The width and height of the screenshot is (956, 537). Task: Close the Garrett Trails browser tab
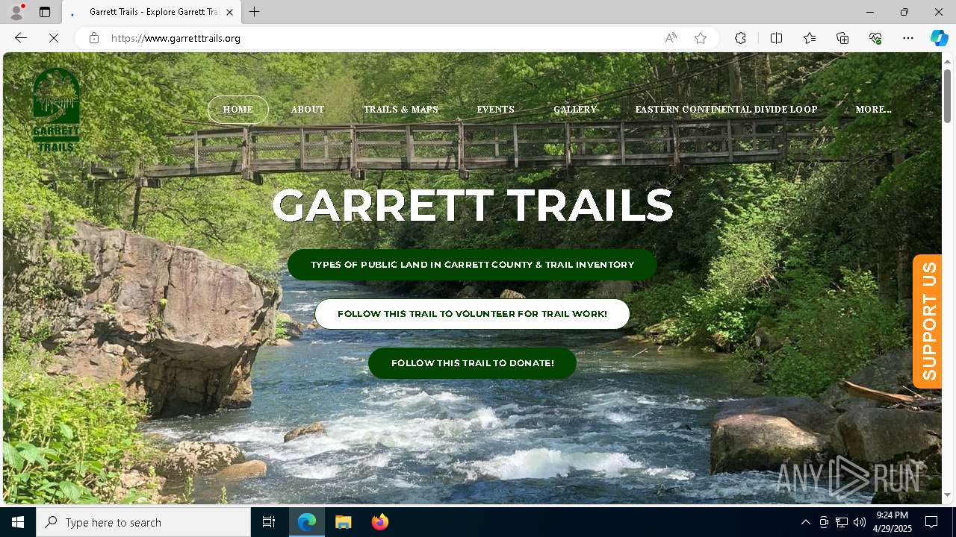click(x=229, y=12)
